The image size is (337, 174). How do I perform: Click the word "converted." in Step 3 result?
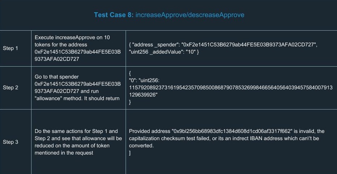tap(142, 146)
